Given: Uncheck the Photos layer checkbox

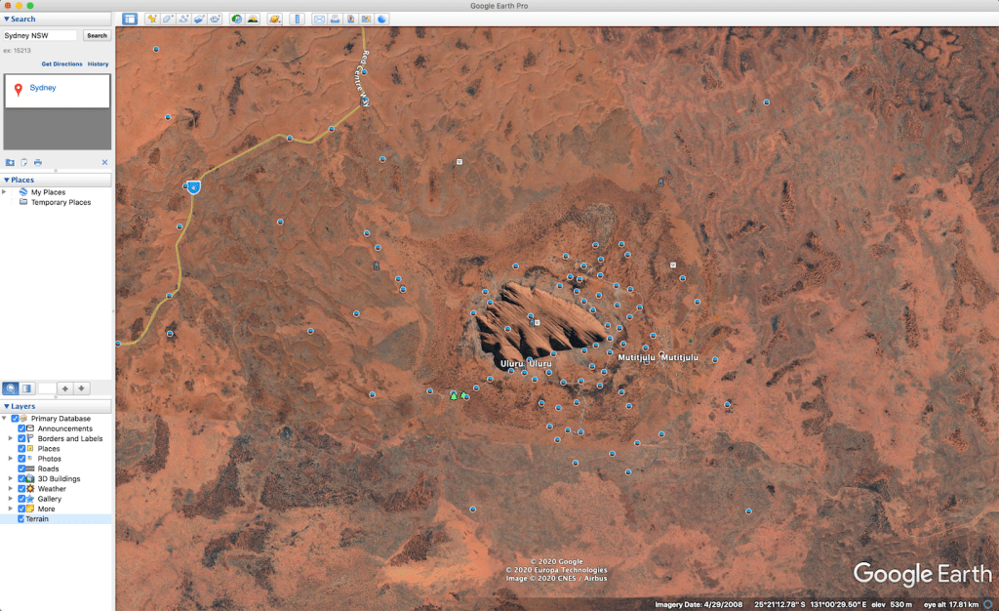Looking at the screenshot, I should pyautogui.click(x=21, y=459).
